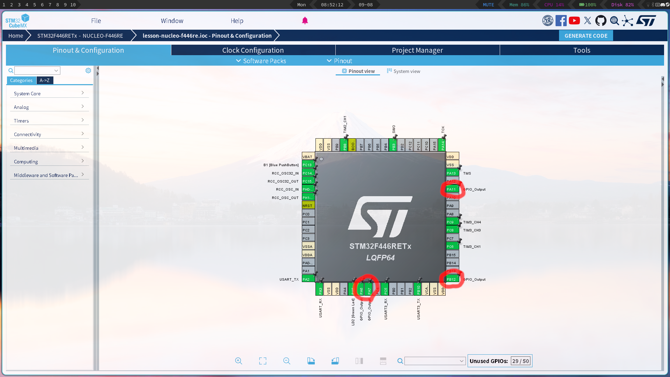The height and width of the screenshot is (377, 670).
Task: Open the YouTube icon link
Action: [x=574, y=21]
